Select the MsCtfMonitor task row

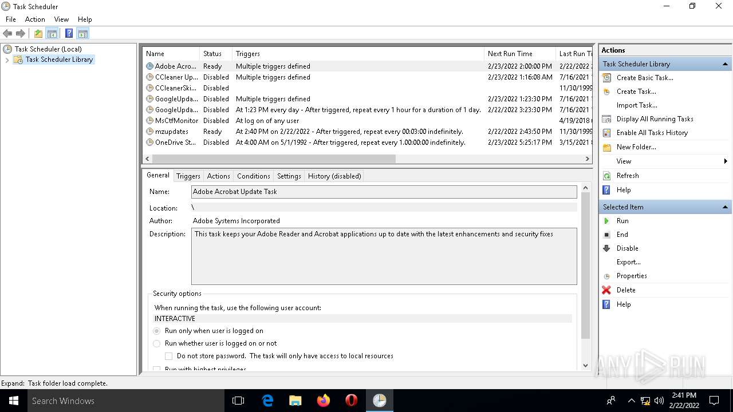(x=367, y=121)
